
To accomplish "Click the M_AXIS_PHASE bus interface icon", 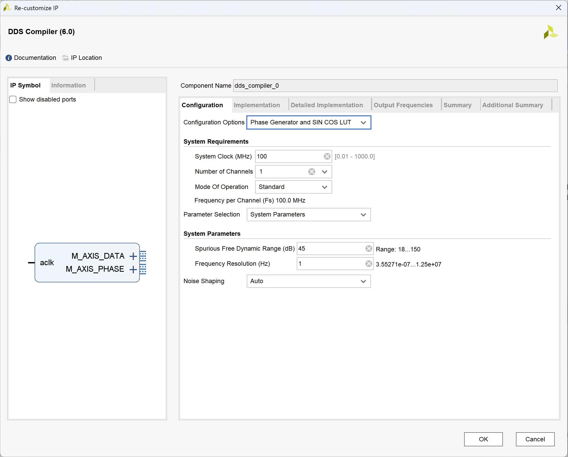I will (143, 269).
